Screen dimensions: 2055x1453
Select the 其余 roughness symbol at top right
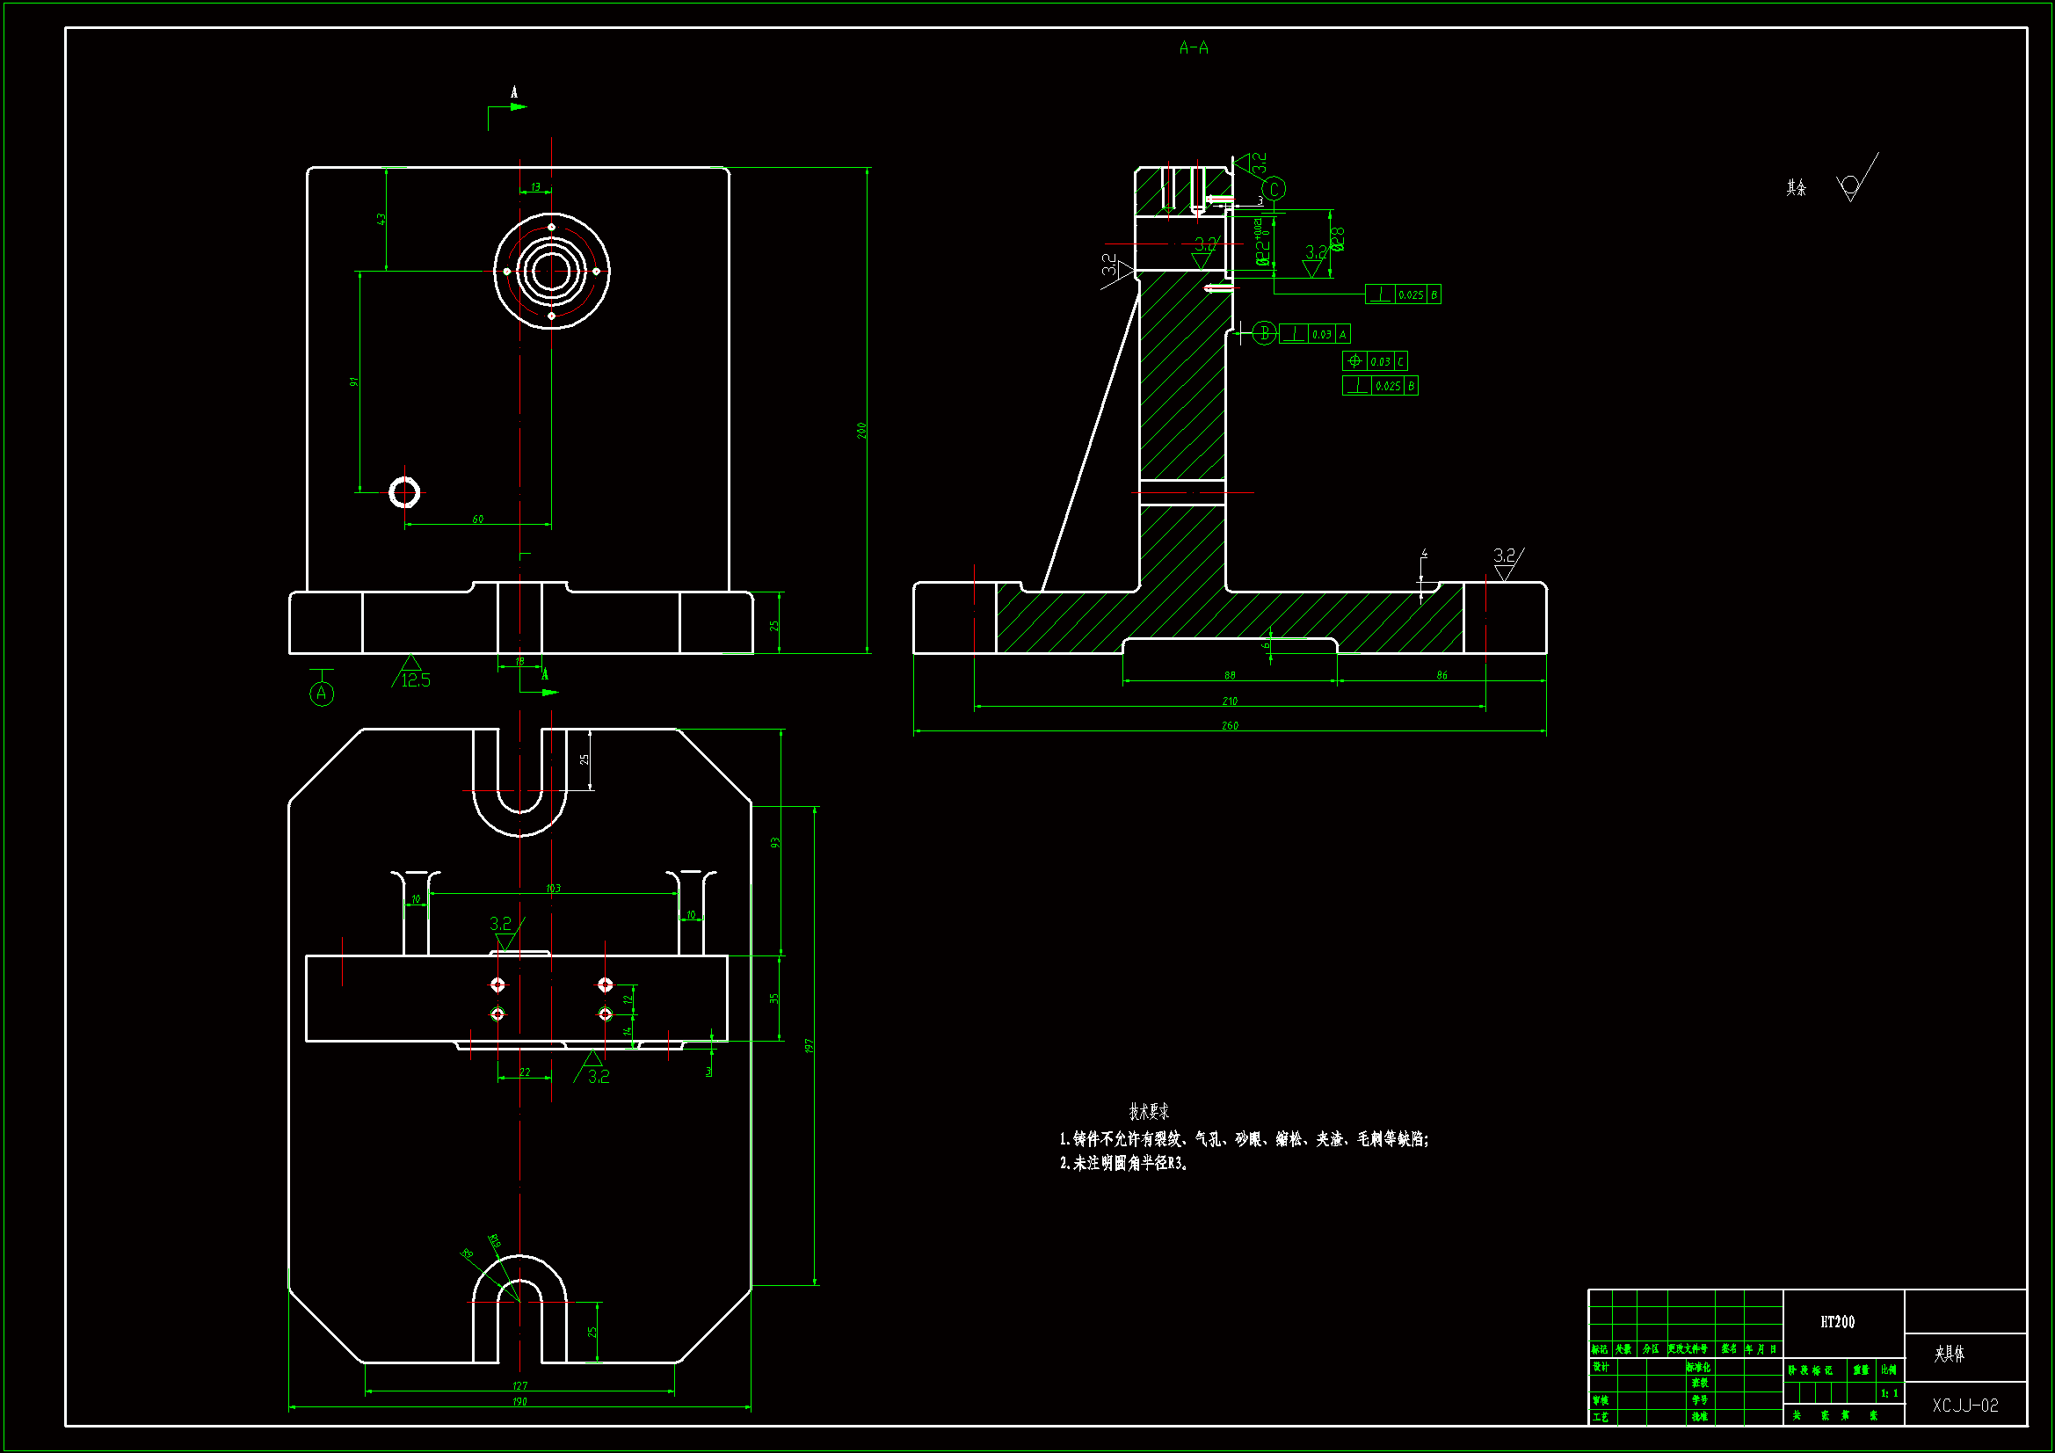pyautogui.click(x=1850, y=186)
